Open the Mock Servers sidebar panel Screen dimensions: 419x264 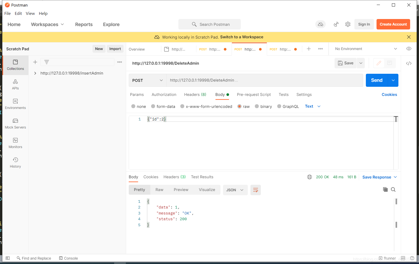click(x=15, y=124)
